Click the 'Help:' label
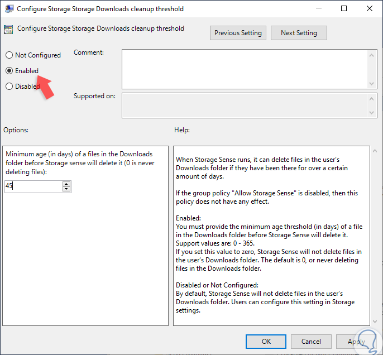Viewport: 383px width, 355px height. (182, 130)
